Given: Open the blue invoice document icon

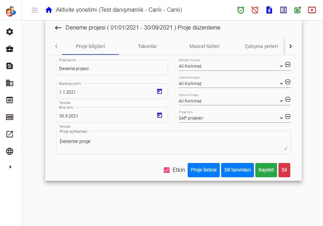Looking at the screenshot, I should click(269, 10).
